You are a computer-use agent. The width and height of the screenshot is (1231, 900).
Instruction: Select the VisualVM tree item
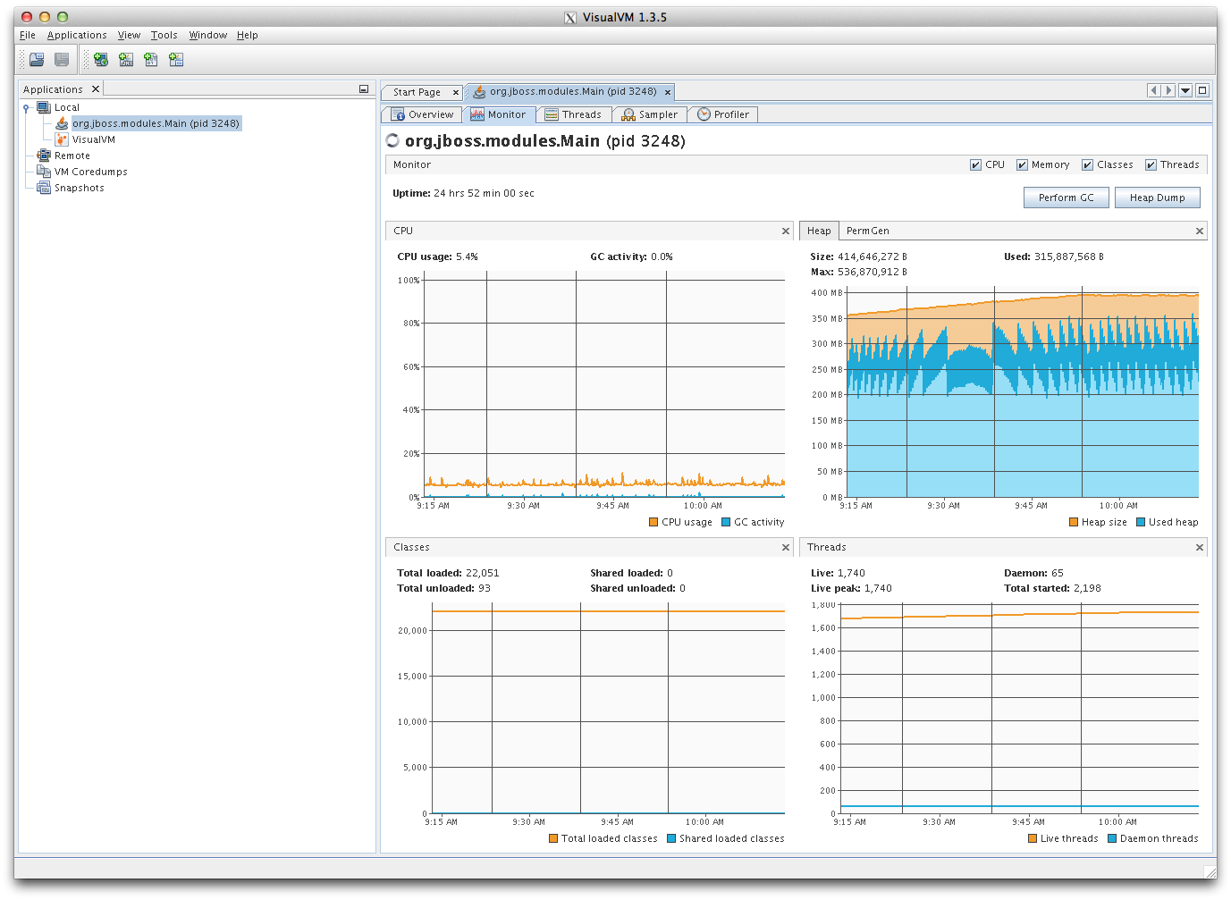click(x=94, y=139)
